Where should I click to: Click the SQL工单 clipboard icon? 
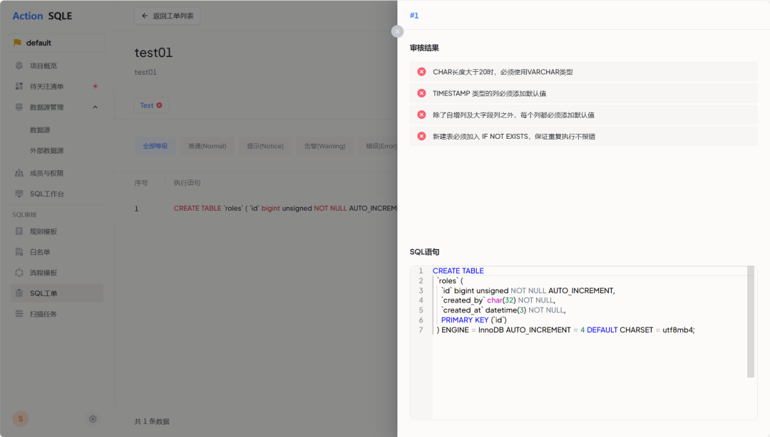19,293
